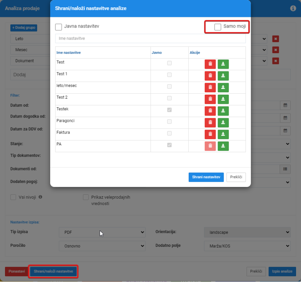Viewport: 301px width, 282px height.
Task: Click the faded trash icon for PA
Action: coord(210,146)
